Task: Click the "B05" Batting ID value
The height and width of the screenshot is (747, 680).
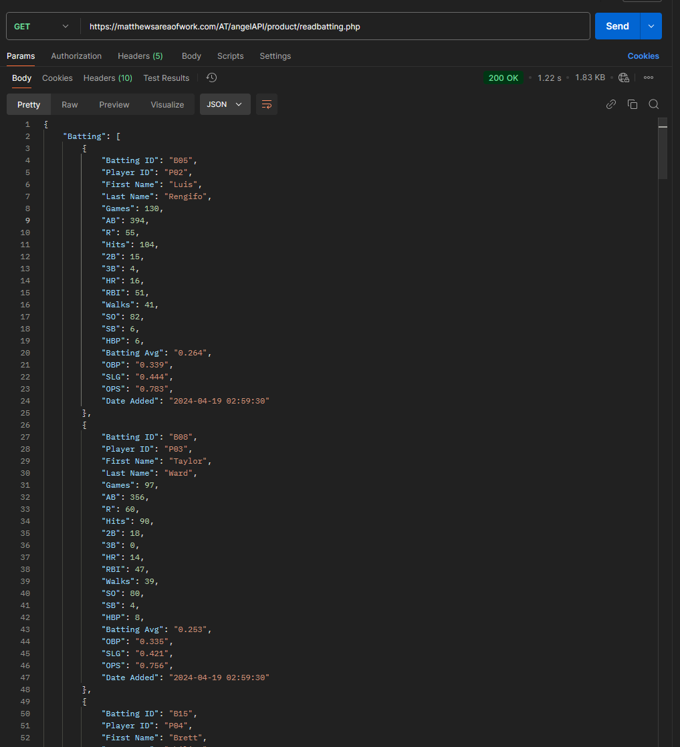Action: point(181,160)
